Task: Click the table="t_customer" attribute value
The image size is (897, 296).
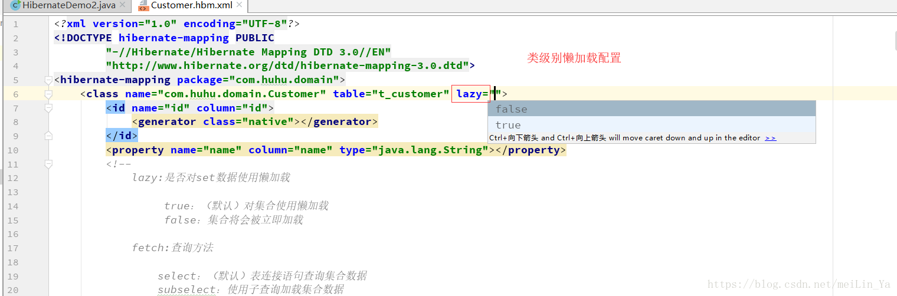Action: click(x=391, y=94)
